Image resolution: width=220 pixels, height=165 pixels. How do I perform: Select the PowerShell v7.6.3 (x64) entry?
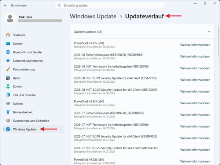tap(142, 103)
